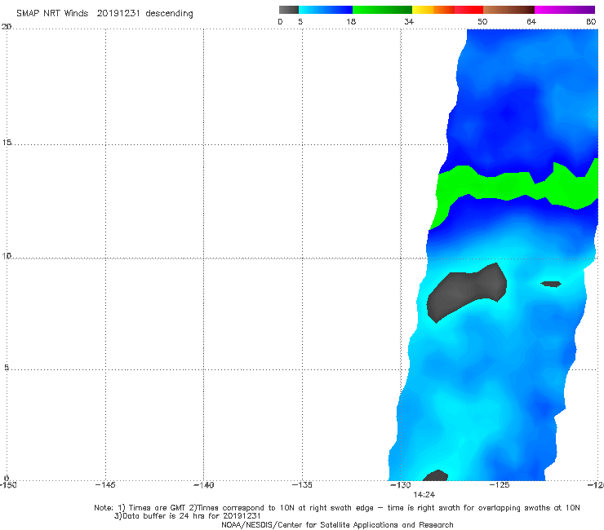This screenshot has height=530, width=604.
Task: Click latitude axis label '15'
Action: pyautogui.click(x=7, y=143)
